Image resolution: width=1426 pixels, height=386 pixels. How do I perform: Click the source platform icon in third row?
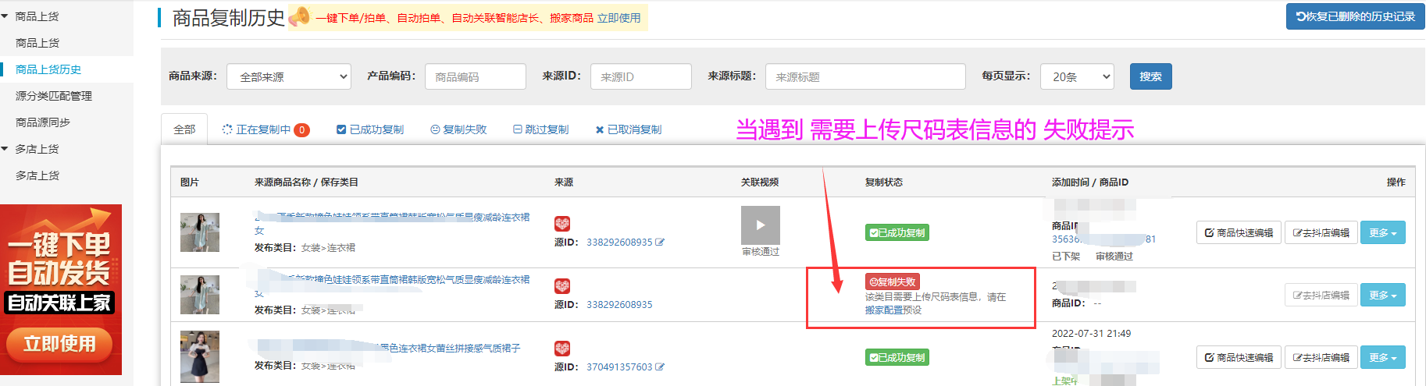pyautogui.click(x=562, y=349)
